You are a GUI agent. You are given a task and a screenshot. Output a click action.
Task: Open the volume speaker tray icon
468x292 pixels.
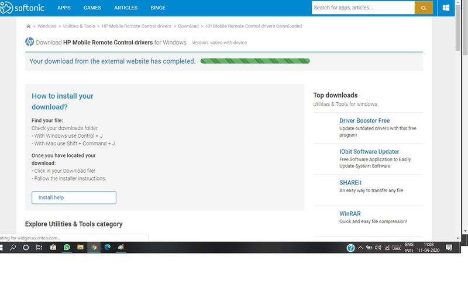(378, 248)
